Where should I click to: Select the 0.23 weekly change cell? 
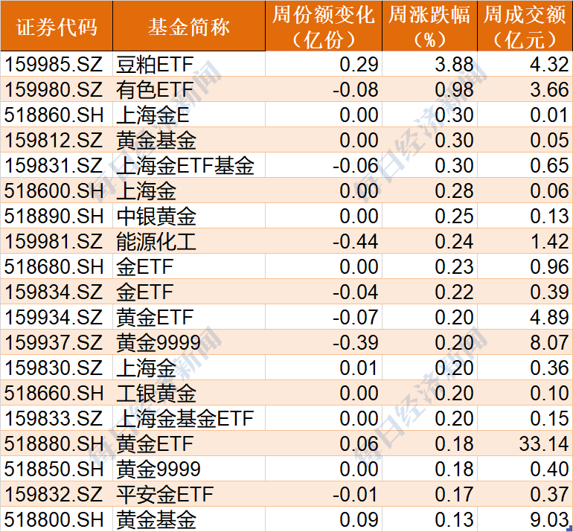430,266
